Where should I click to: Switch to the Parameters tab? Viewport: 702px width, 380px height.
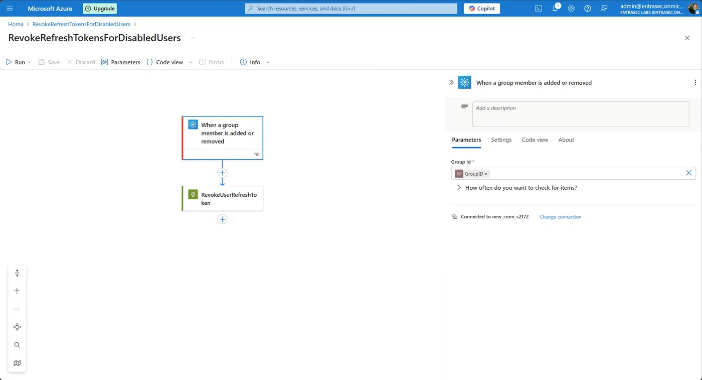point(466,140)
